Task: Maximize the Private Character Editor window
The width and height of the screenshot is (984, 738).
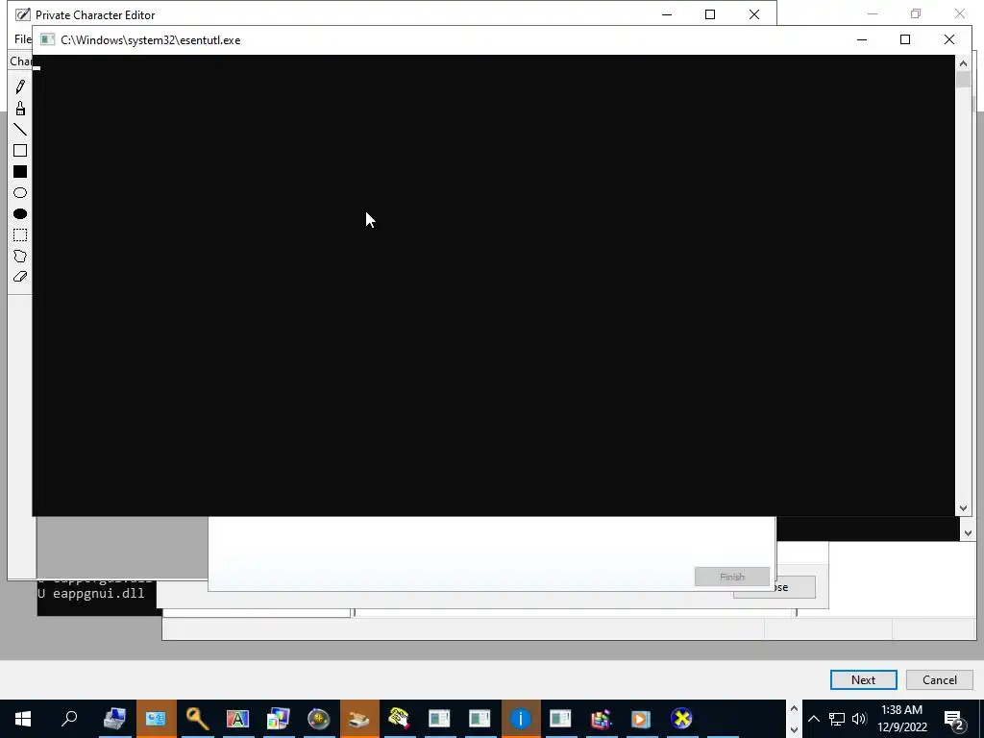Action: click(710, 14)
